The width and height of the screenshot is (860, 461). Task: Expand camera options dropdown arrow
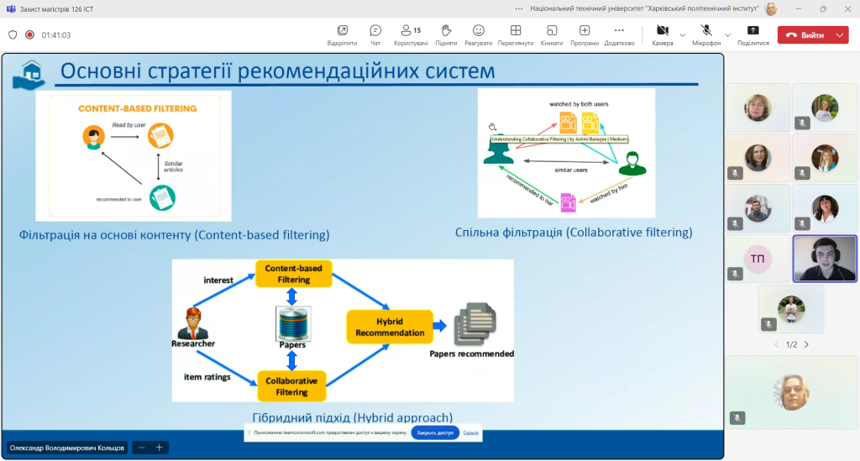coord(682,35)
